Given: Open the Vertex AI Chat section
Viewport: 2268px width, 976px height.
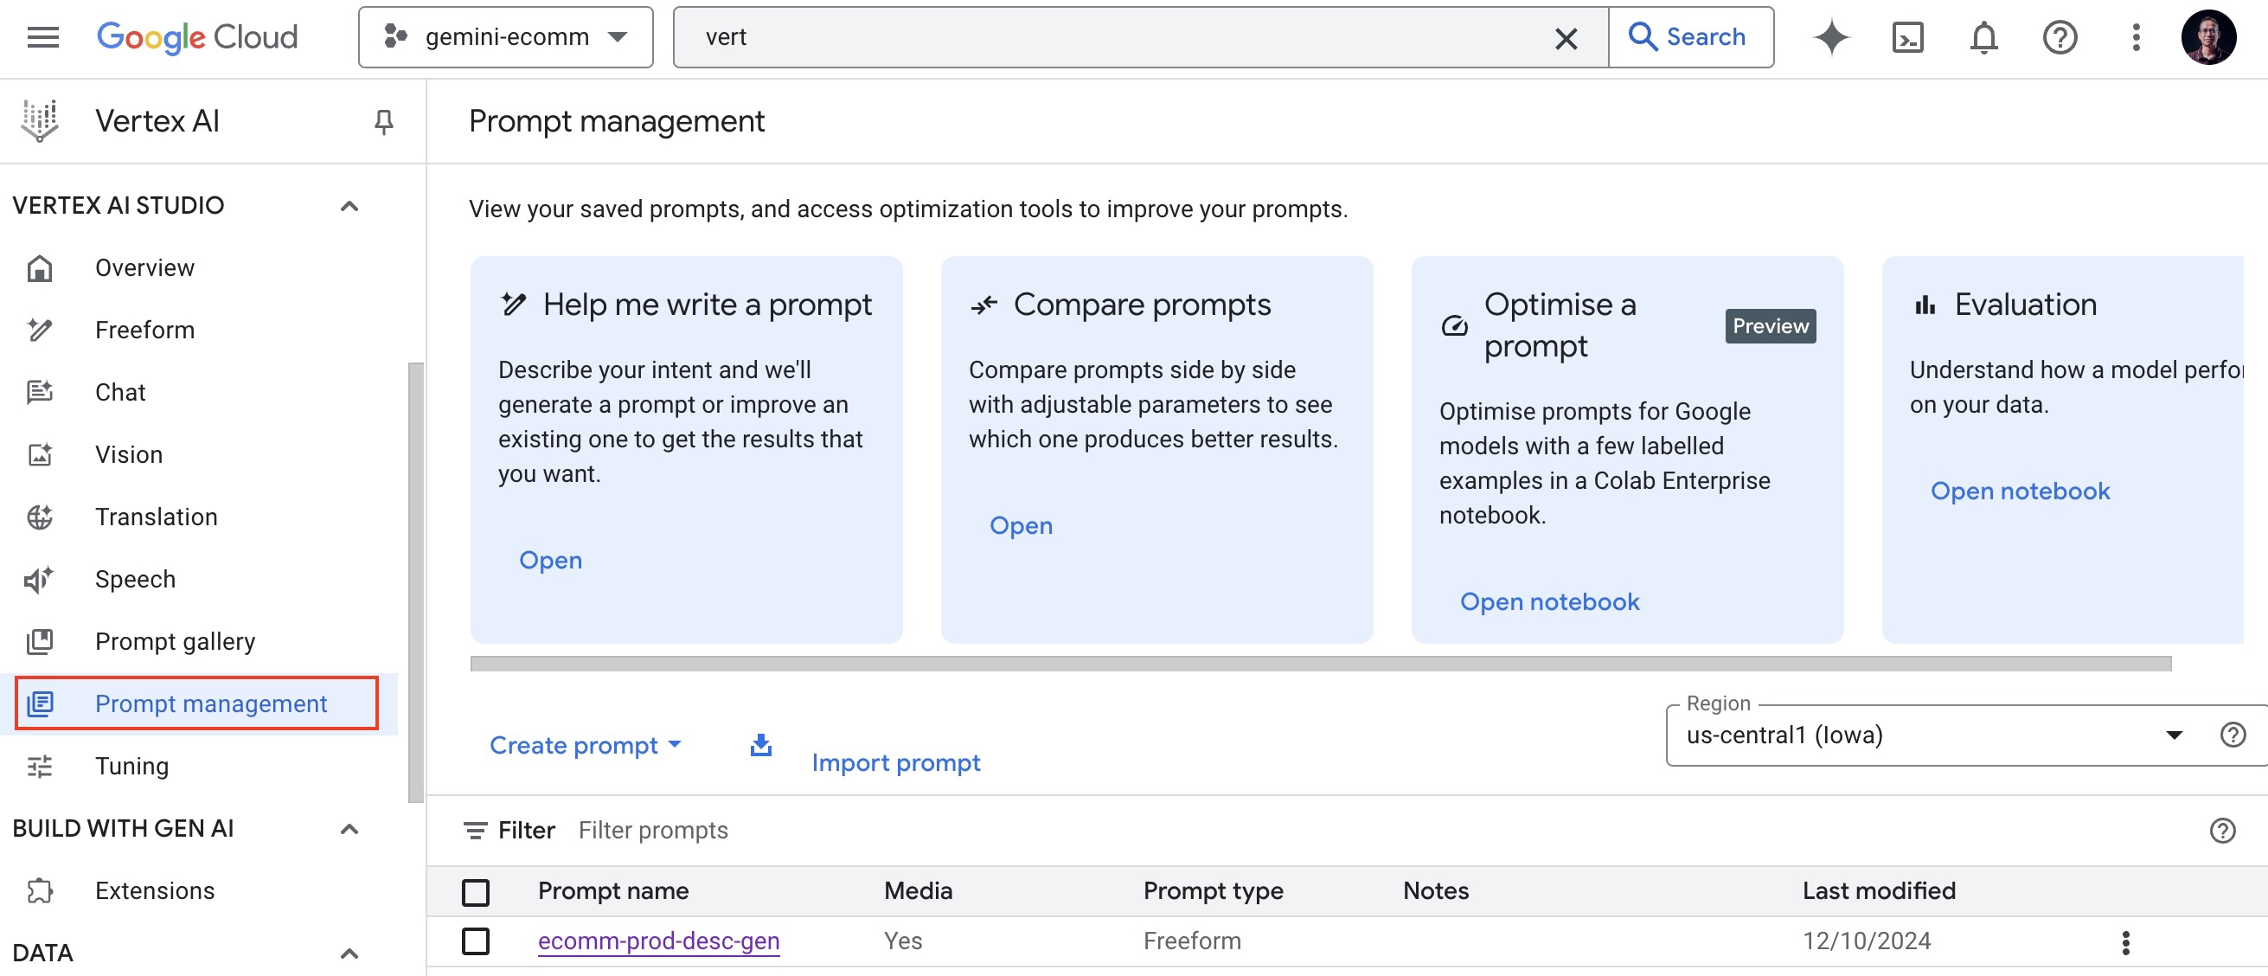Looking at the screenshot, I should pos(119,391).
